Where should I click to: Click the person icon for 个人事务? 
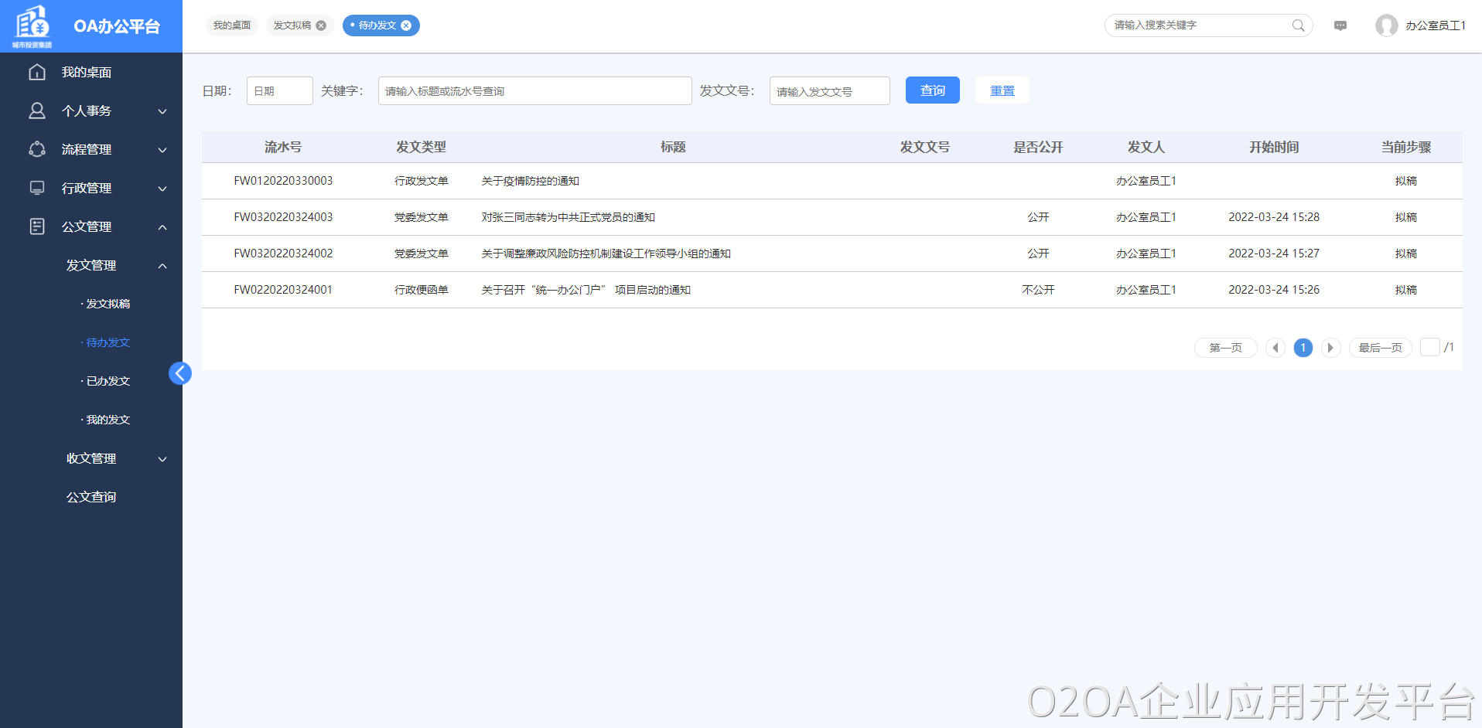37,111
